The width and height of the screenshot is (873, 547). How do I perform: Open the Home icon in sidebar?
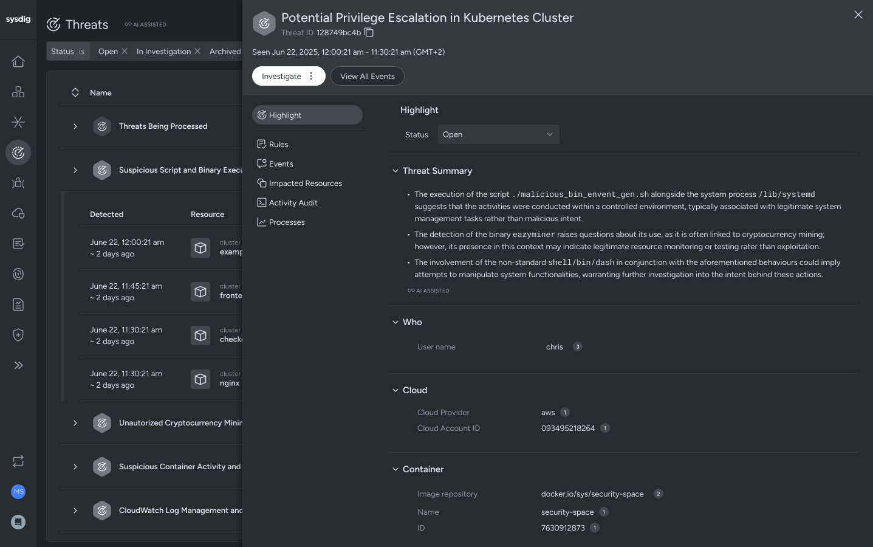(x=18, y=61)
